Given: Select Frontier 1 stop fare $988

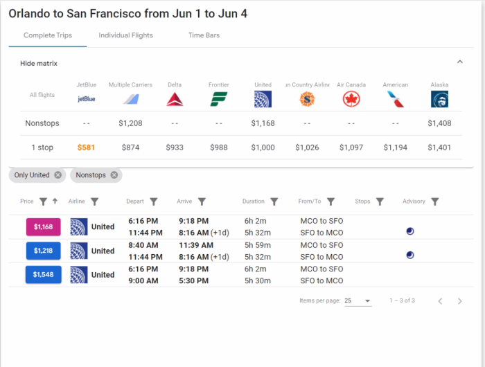Looking at the screenshot, I should point(219,147).
